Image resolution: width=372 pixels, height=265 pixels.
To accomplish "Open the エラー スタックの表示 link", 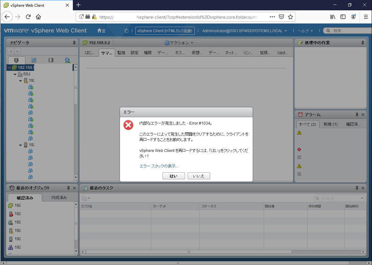I will [x=159, y=166].
